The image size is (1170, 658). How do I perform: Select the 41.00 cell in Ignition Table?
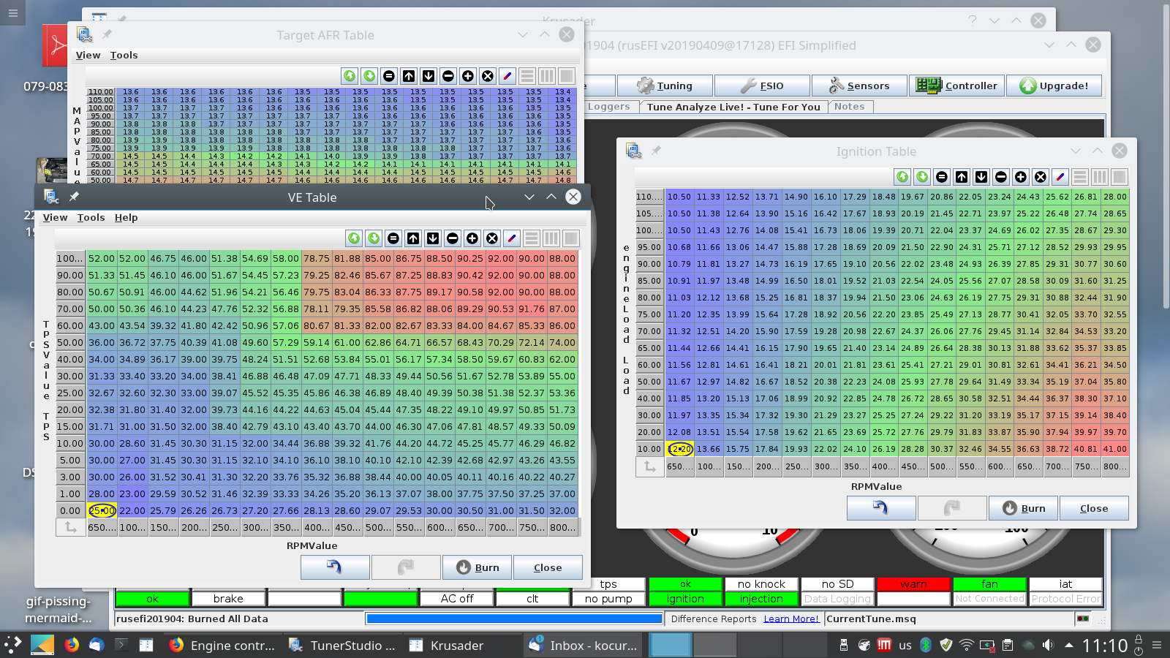1115,449
